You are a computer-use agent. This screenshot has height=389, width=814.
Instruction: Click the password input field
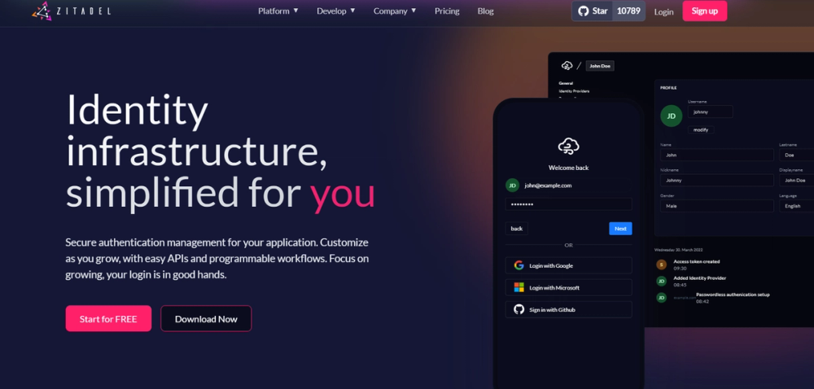point(568,203)
